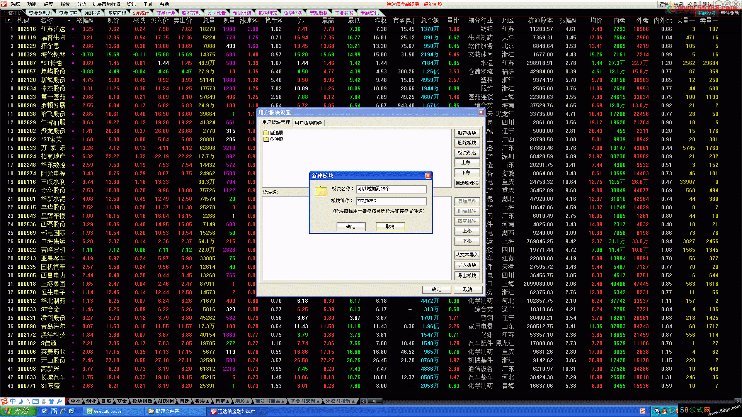
Task: Open the 分析 menu
Action: coord(82,4)
